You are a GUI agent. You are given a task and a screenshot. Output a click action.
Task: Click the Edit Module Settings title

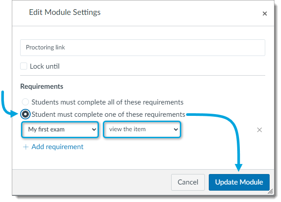65,12
